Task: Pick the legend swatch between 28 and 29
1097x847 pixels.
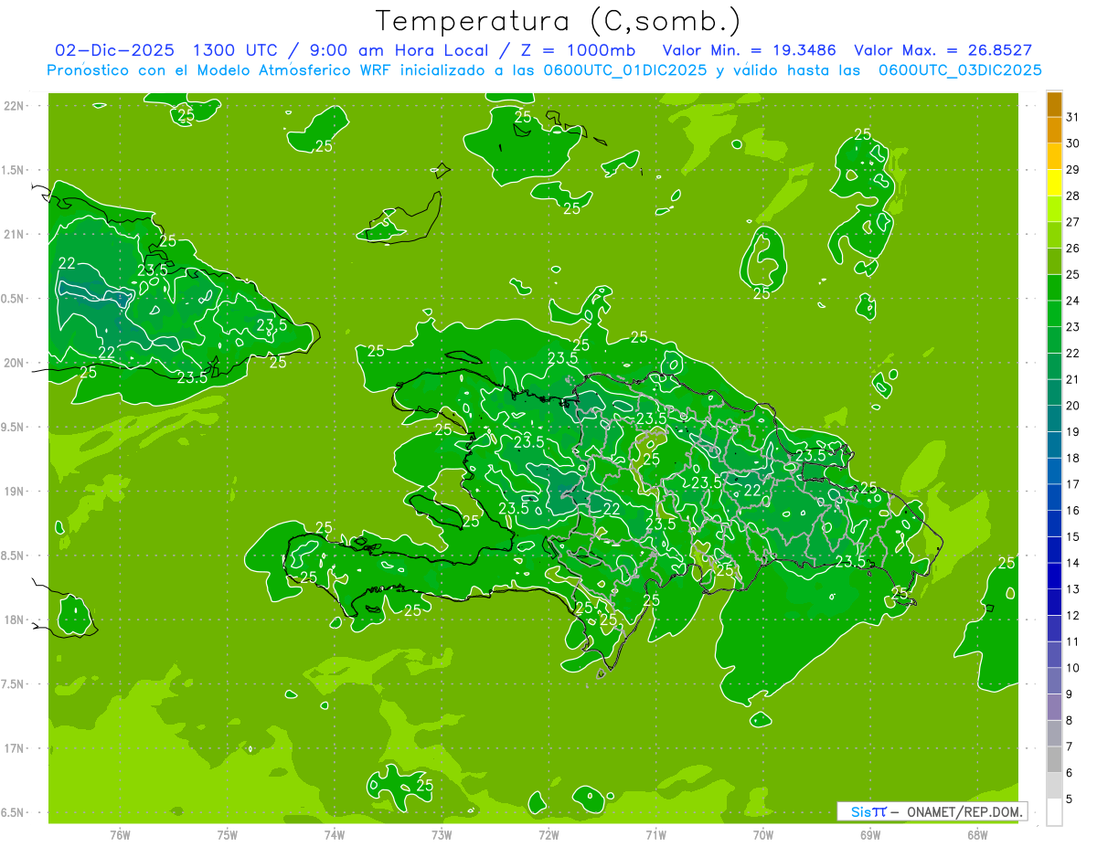Action: (1054, 183)
